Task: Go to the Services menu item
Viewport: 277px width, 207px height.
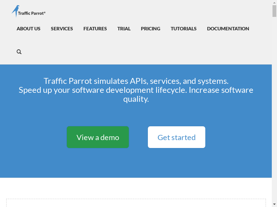Action: click(62, 29)
